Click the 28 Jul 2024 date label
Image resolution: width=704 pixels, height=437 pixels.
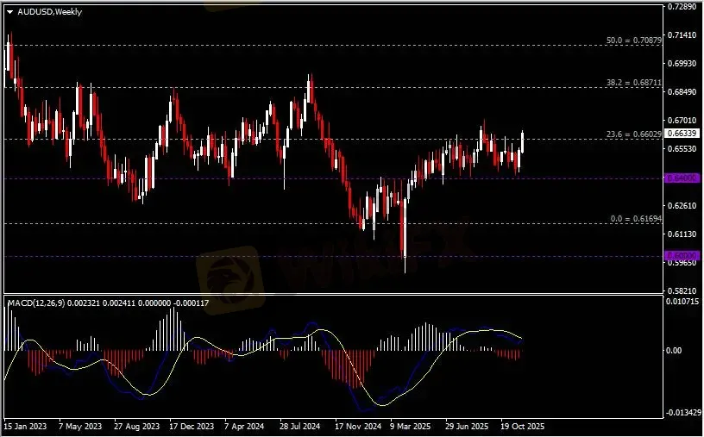tap(300, 426)
